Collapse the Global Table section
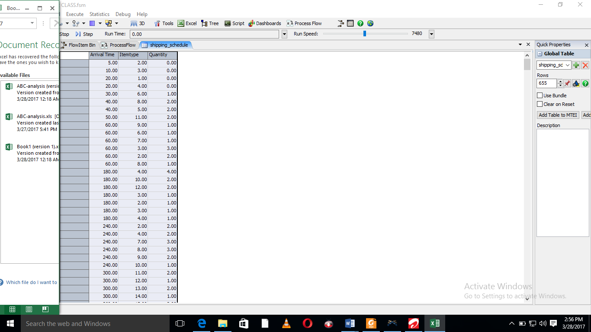The width and height of the screenshot is (591, 332). coord(540,54)
